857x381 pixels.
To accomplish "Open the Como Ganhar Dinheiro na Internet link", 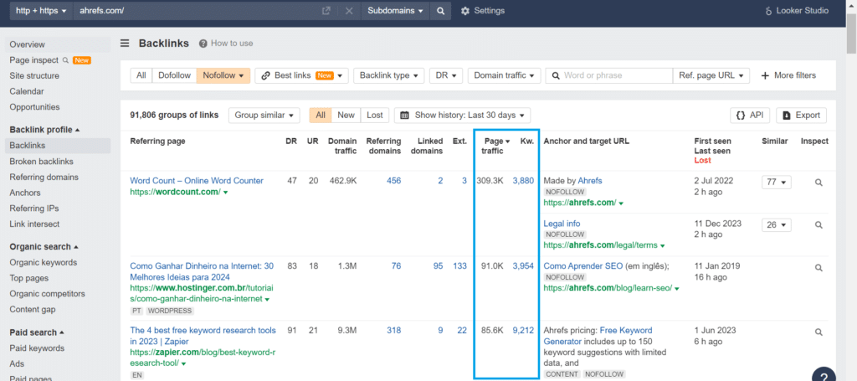I will pos(203,271).
